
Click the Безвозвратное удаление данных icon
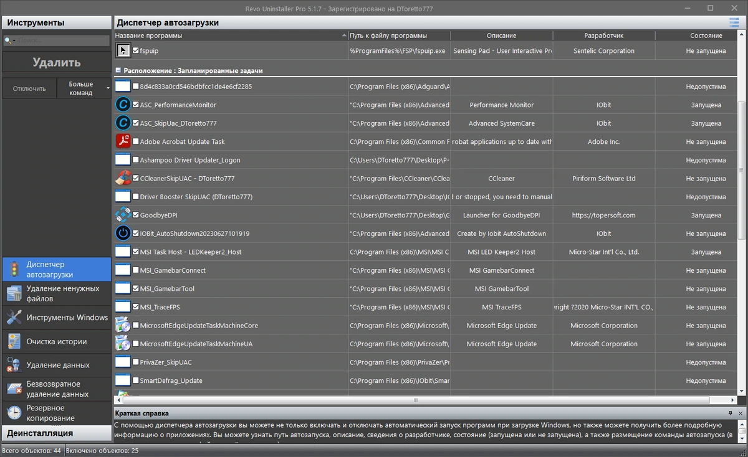point(14,389)
